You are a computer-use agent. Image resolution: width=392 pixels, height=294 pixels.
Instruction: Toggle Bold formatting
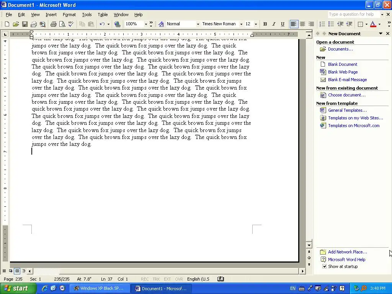pyautogui.click(x=265, y=24)
